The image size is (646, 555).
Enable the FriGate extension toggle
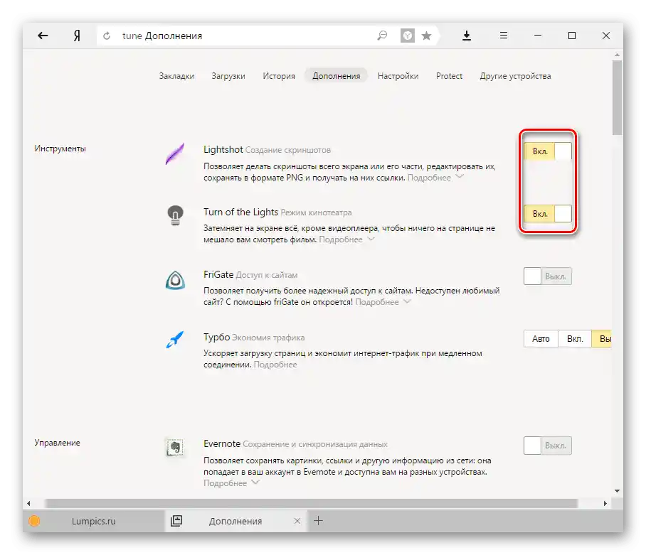point(548,276)
